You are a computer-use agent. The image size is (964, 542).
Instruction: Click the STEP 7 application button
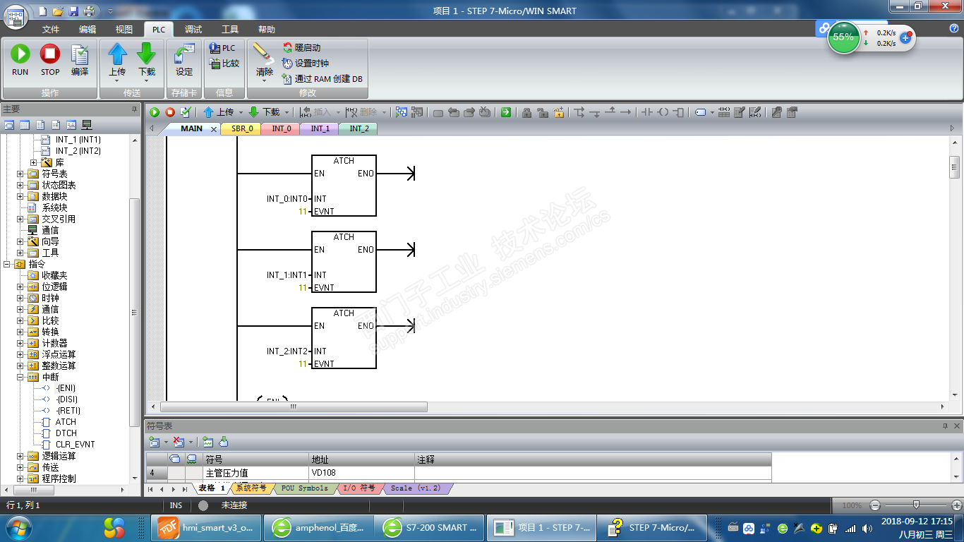(x=16, y=18)
